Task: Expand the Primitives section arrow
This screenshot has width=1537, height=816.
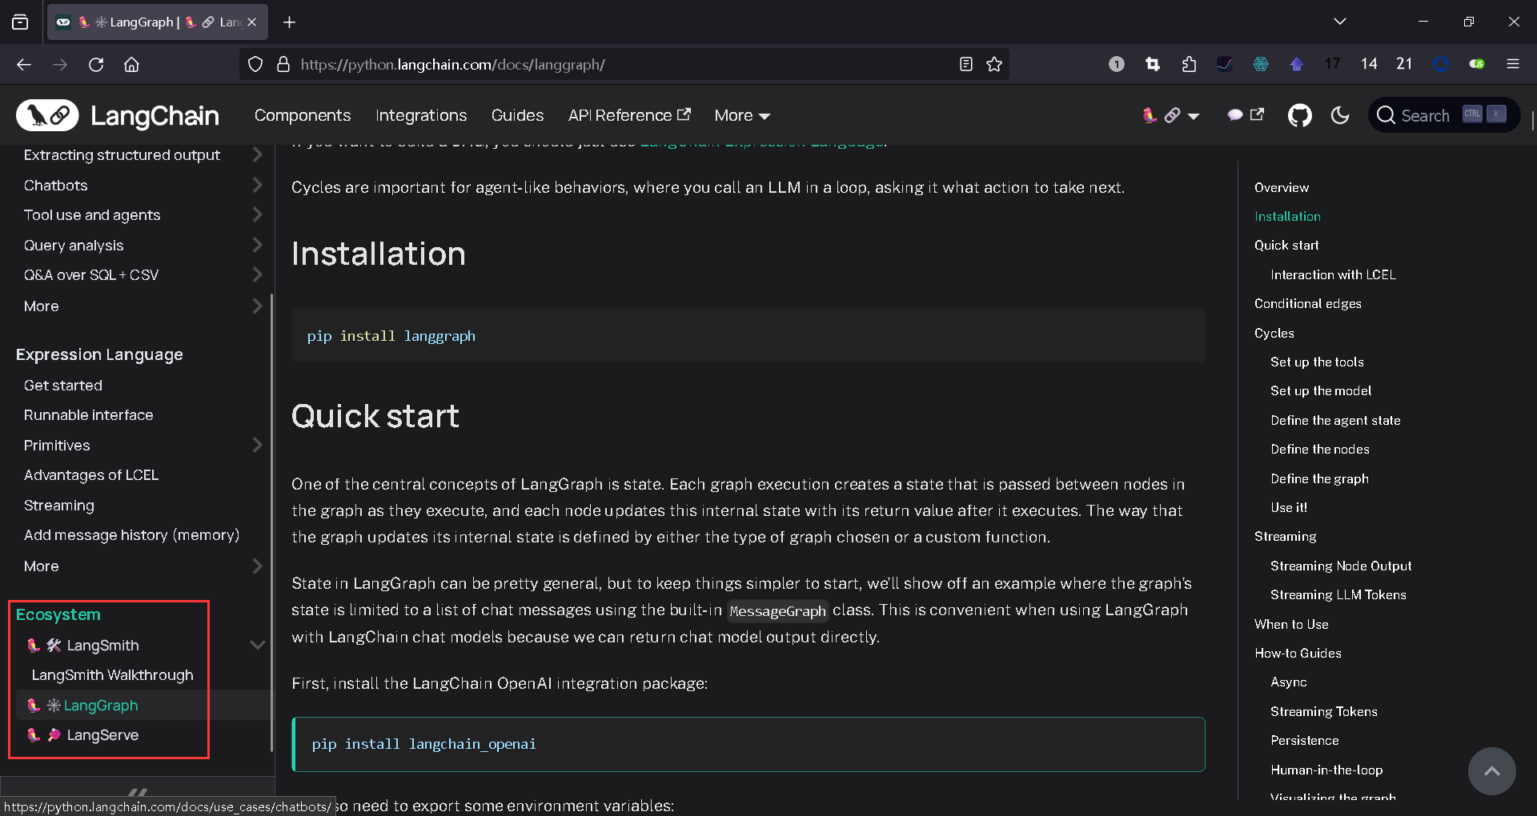Action: 257,446
